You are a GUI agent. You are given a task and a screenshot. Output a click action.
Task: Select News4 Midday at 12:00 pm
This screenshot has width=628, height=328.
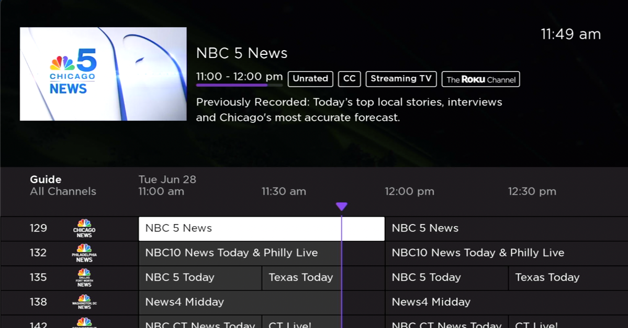pos(507,302)
